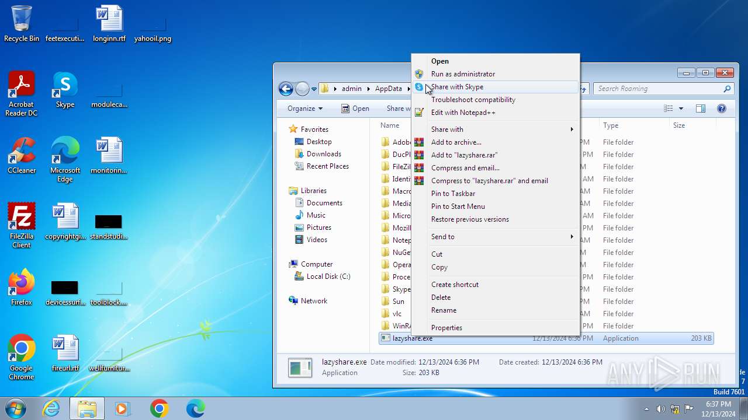
Task: Choose Add to archive...
Action: pos(496,142)
